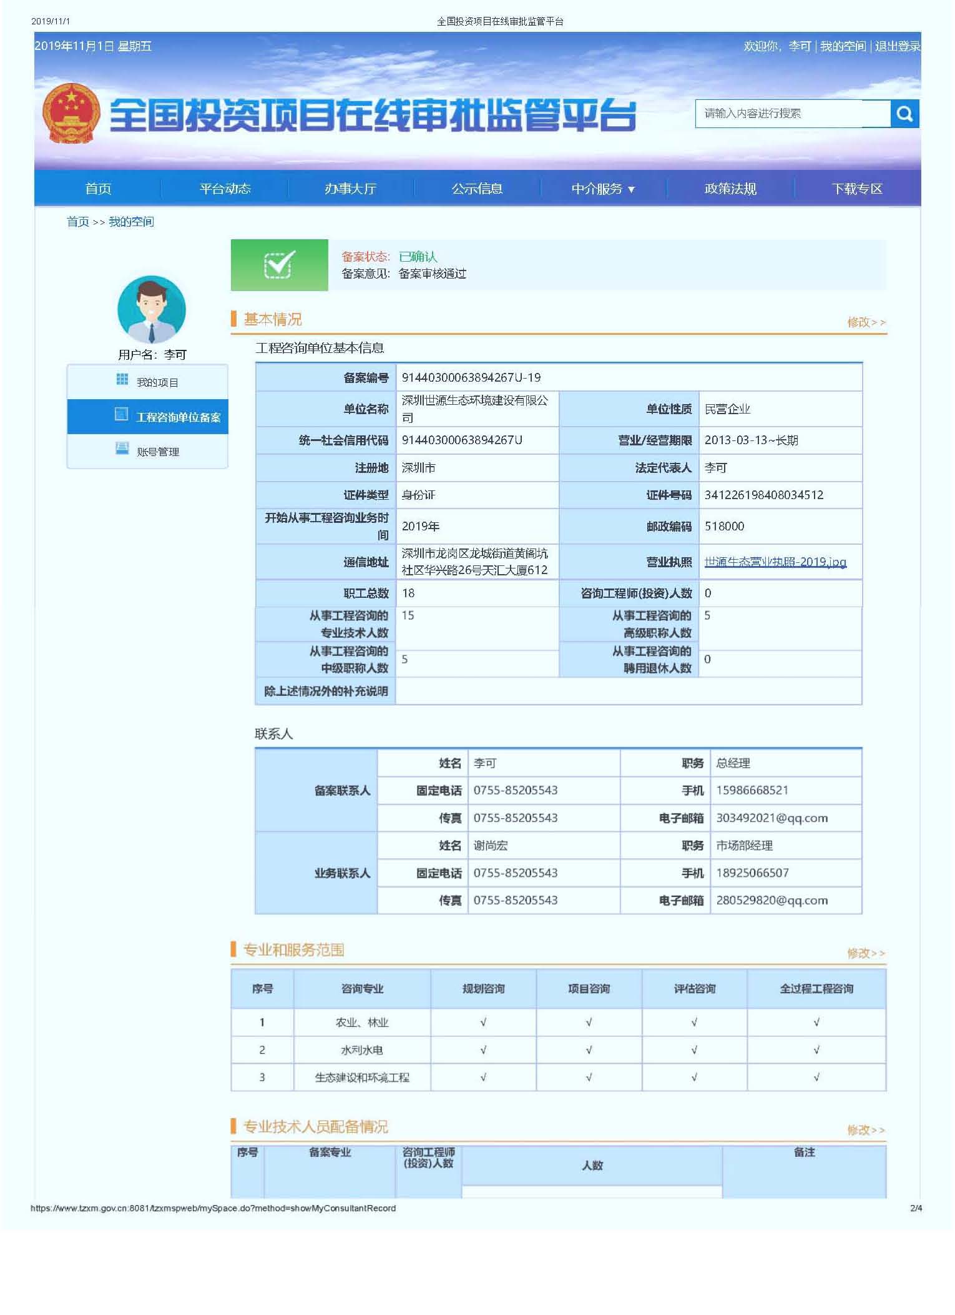This screenshot has height=1315, width=955.
Task: Click the name 谢尚宏
Action: tap(491, 846)
